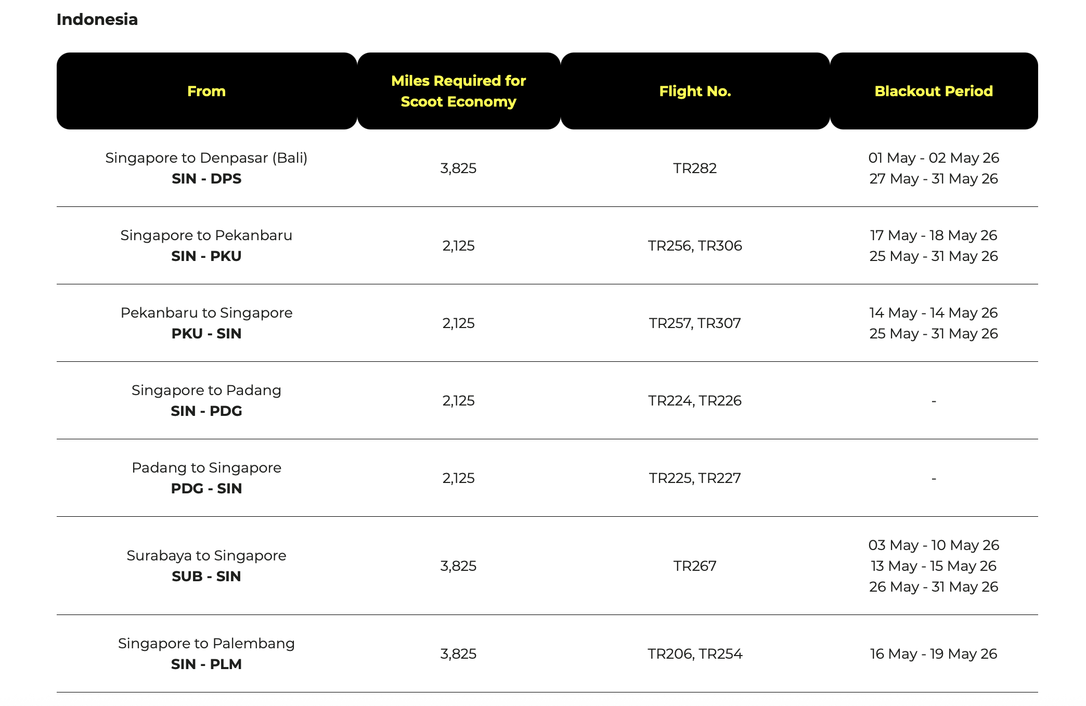Click the 'From' column header
1086x706 pixels.
click(x=206, y=91)
